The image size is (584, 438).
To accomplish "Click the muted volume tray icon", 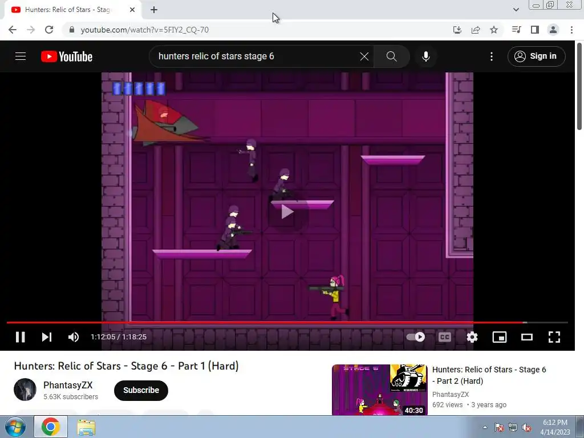I will point(526,427).
